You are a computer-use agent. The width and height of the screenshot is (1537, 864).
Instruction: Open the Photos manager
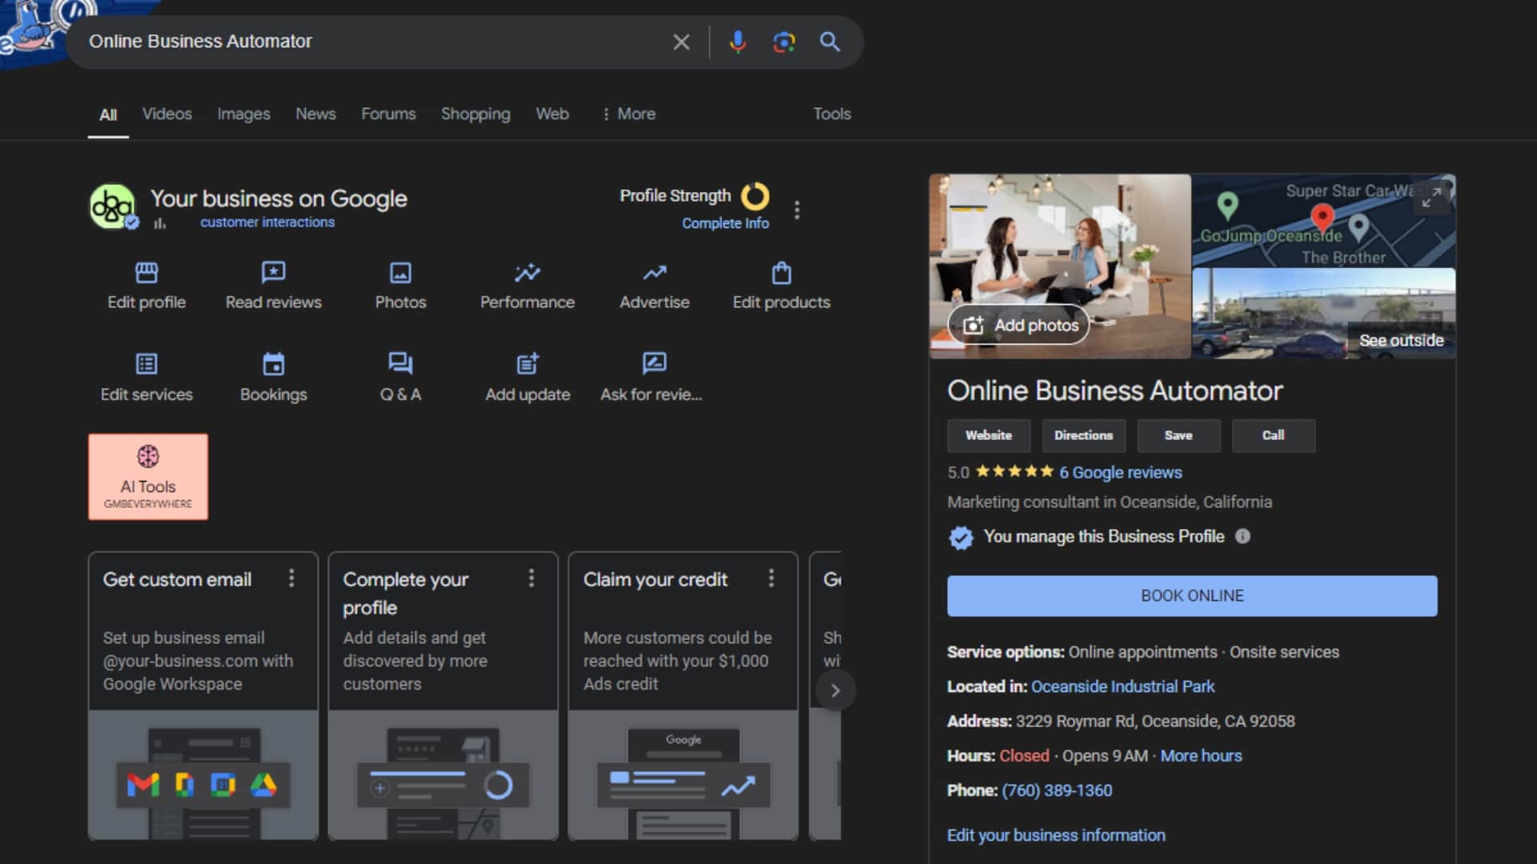tap(400, 286)
